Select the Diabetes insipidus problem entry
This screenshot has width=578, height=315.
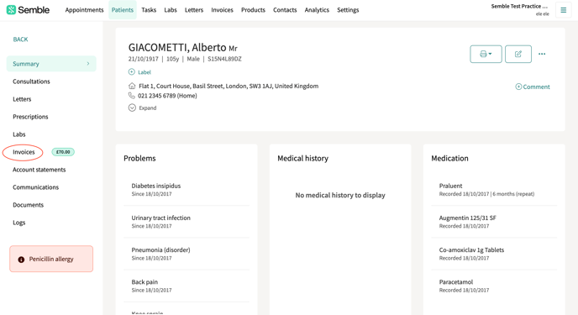point(187,189)
